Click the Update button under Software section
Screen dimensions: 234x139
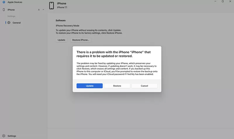click(x=61, y=40)
